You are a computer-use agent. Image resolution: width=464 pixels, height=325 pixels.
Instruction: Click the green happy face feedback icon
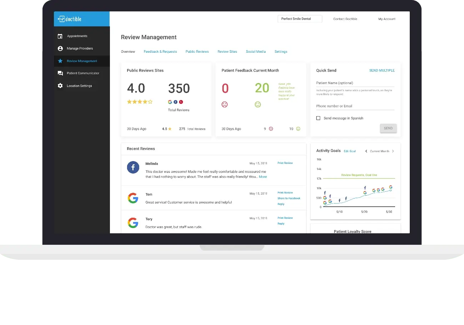point(258,104)
